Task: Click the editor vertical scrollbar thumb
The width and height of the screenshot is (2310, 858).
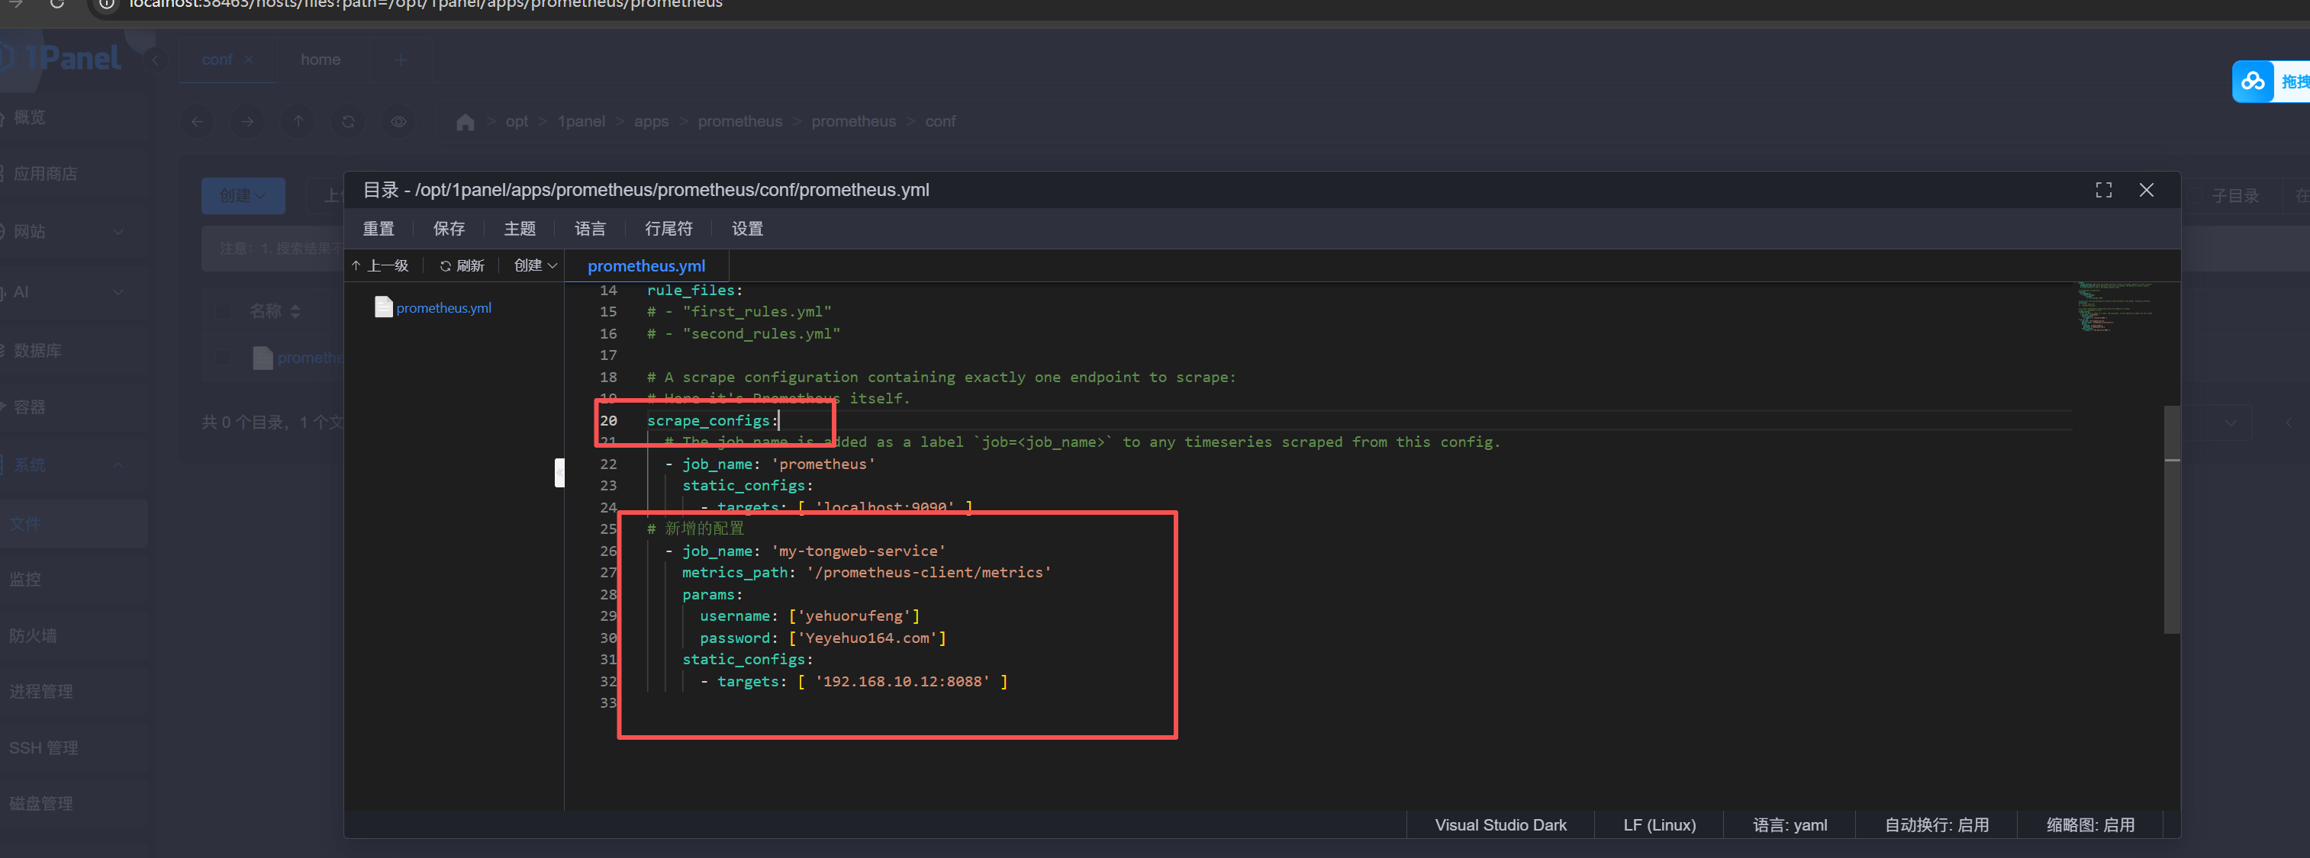Action: point(2172,520)
